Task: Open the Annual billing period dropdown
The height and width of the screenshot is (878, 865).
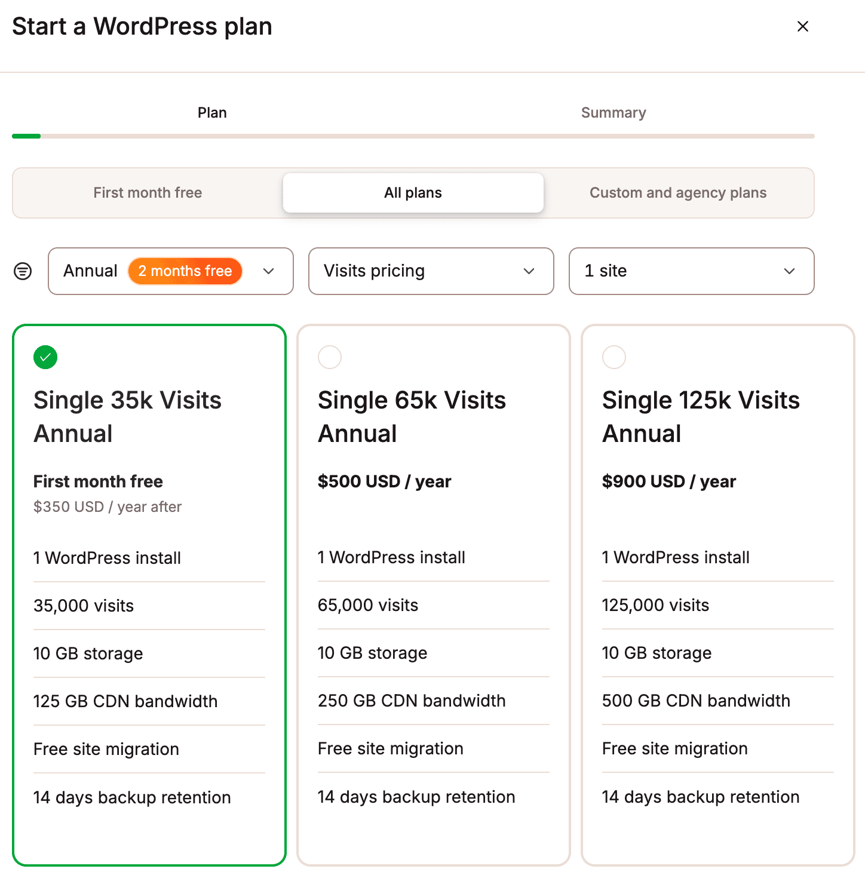Action: click(x=170, y=271)
